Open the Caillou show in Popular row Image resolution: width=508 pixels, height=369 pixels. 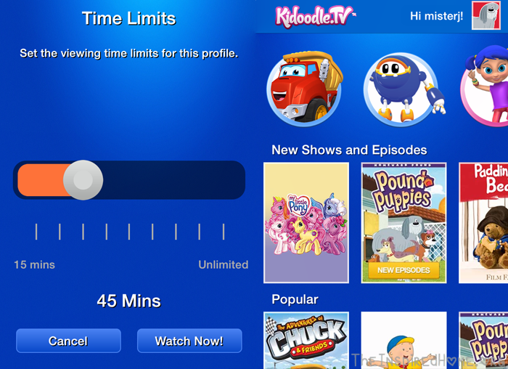(x=403, y=341)
